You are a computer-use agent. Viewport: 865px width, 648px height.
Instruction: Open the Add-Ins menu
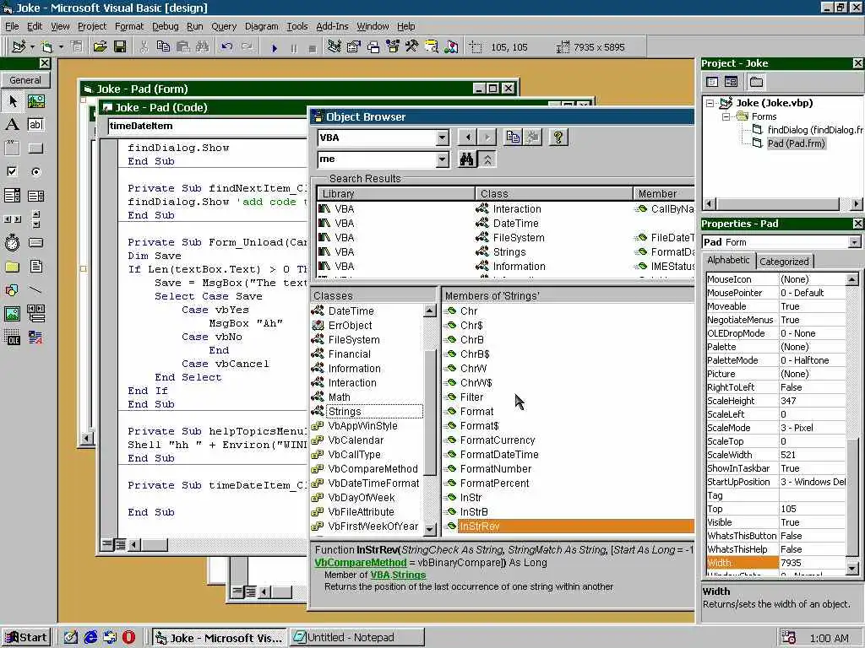[332, 26]
